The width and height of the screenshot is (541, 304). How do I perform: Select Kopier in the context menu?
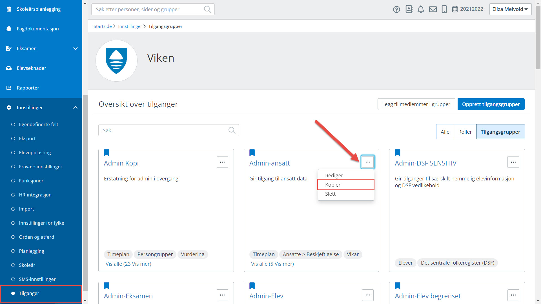[x=346, y=185]
